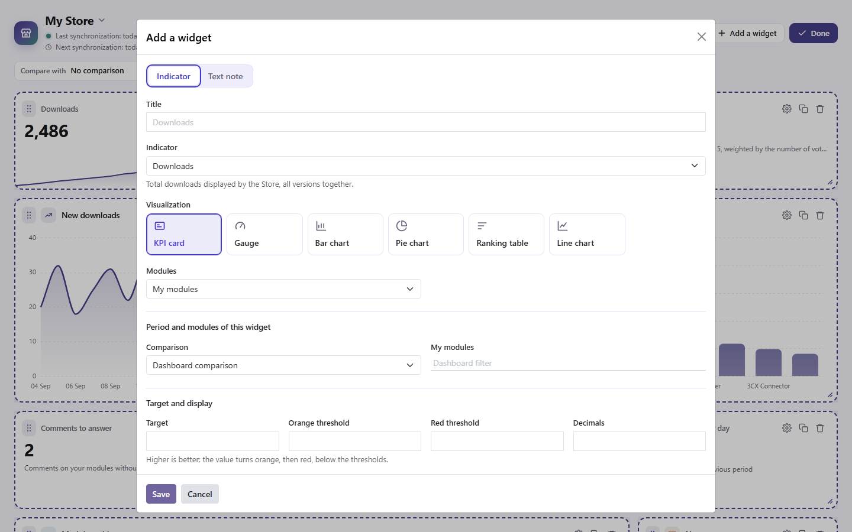Cancel adding the widget
This screenshot has width=852, height=532.
tap(200, 494)
